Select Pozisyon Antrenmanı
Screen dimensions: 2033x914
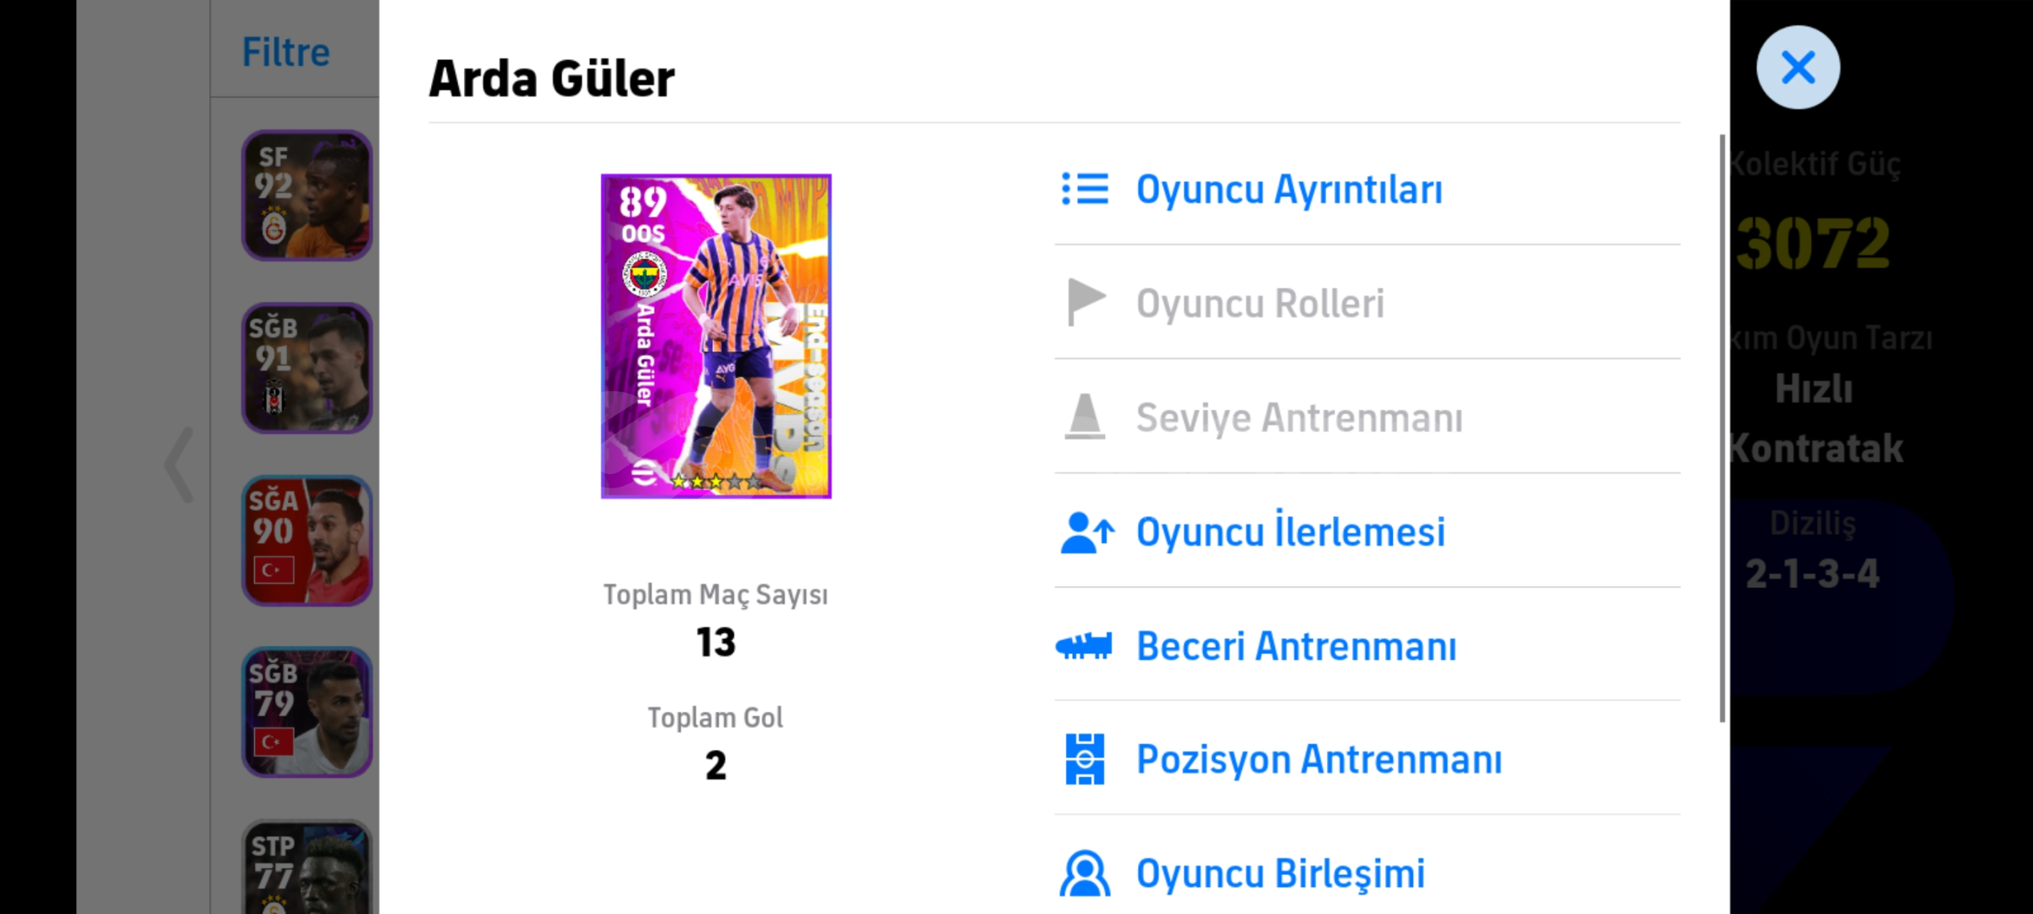pyautogui.click(x=1367, y=759)
